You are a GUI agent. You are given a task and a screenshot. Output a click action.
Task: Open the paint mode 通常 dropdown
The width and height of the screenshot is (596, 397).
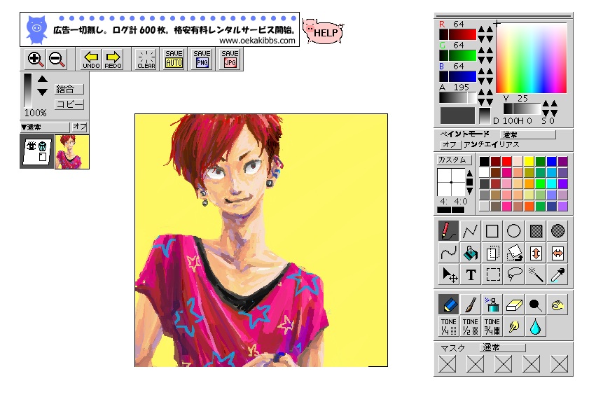529,134
